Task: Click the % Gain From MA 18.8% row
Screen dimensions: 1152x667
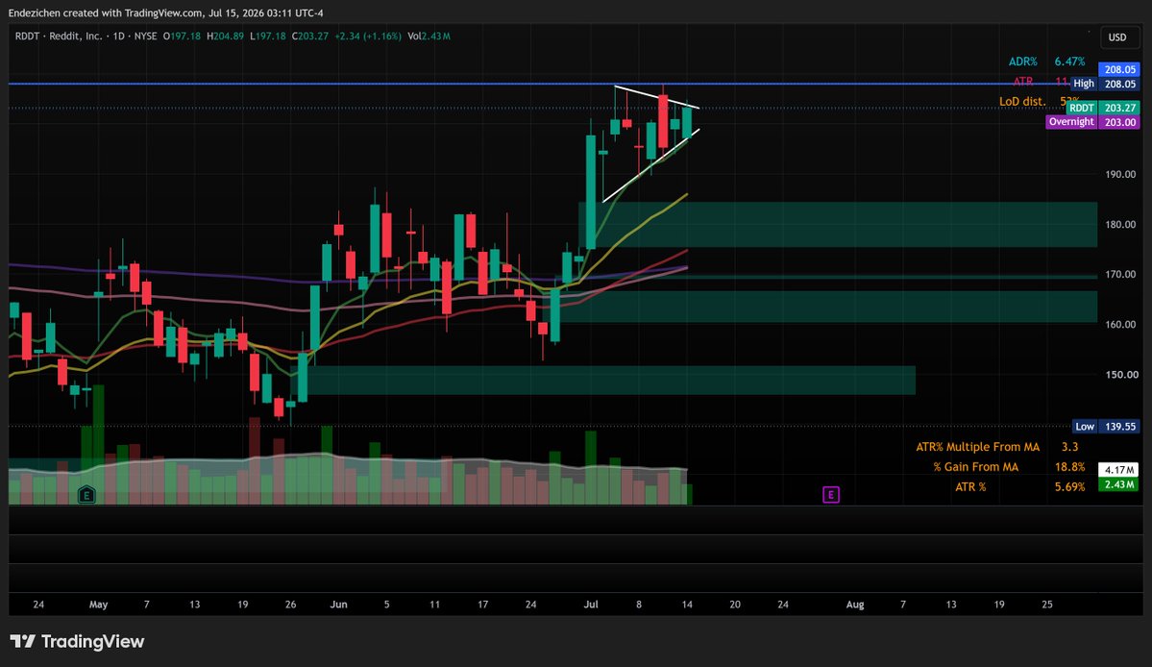Action: click(1009, 466)
